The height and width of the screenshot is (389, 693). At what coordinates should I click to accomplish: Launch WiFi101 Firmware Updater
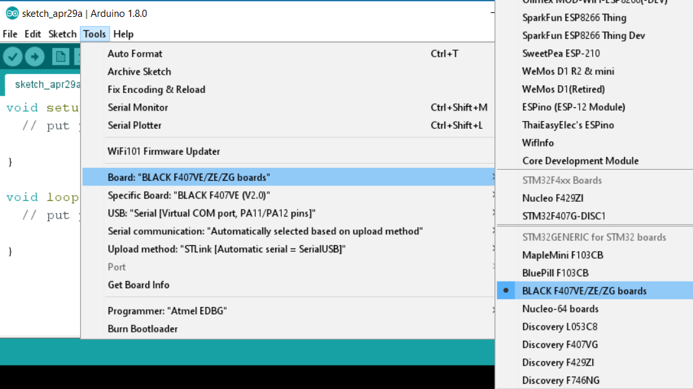pos(288,151)
